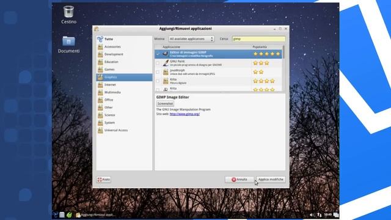Select the Universal Access category
This screenshot has width=391, height=220.
[125, 130]
